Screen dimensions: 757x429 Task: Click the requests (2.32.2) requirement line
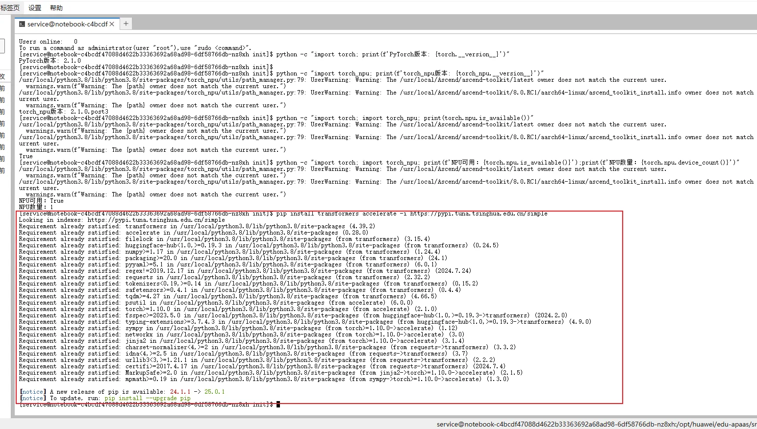pyautogui.click(x=225, y=277)
